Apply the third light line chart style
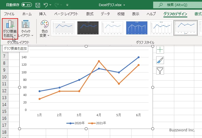The image size is (202, 138). [x=112, y=28]
